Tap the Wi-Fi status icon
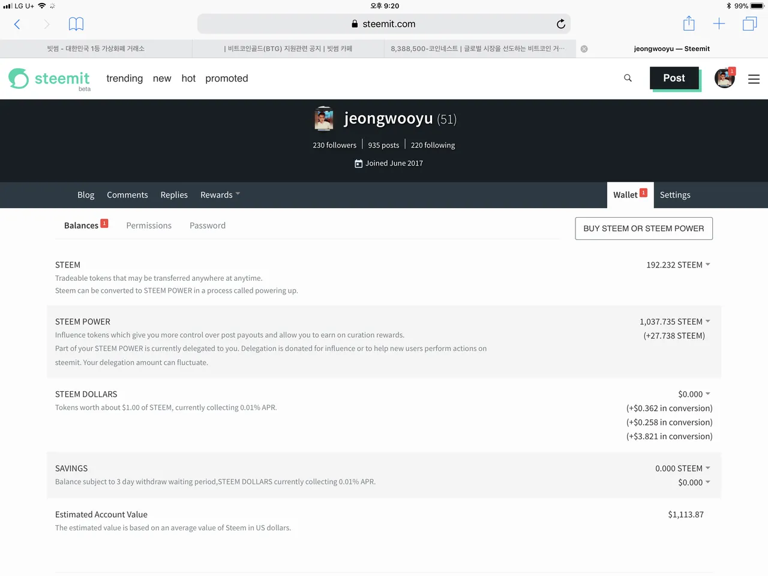 42,6
